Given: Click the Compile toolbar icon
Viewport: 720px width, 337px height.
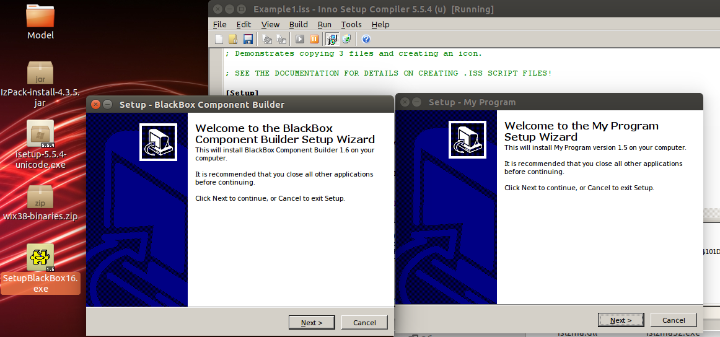Looking at the screenshot, I should point(267,39).
